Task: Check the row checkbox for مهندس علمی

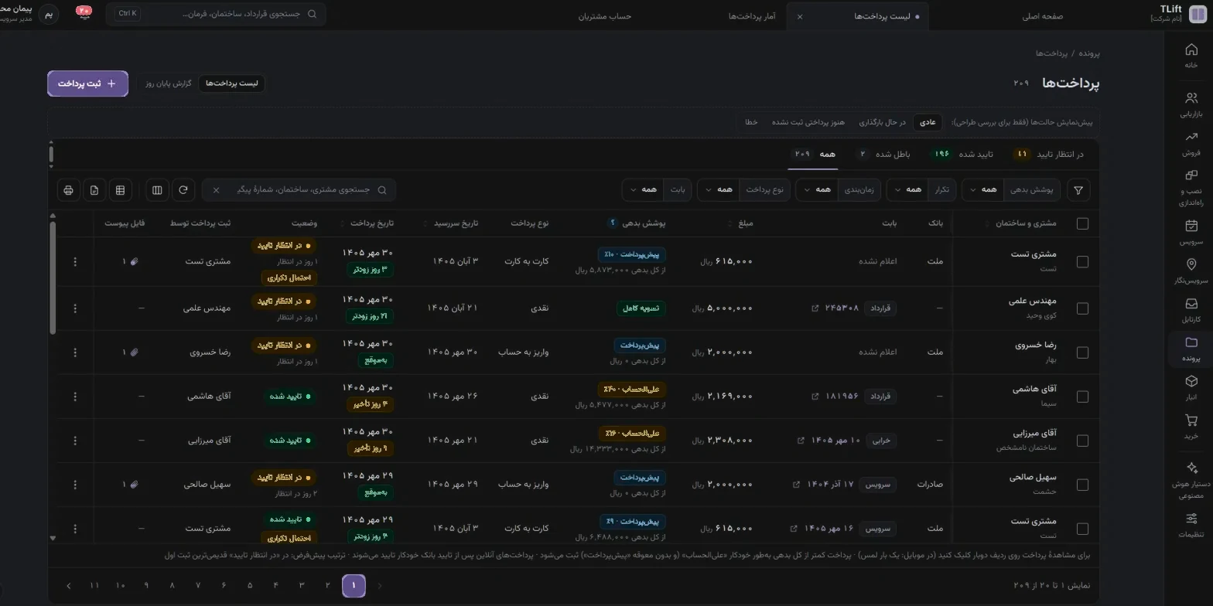Action: coord(1082,308)
